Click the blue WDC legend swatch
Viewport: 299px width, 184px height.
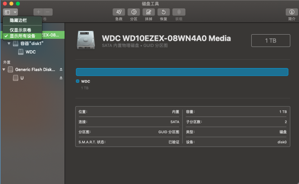coord(77,81)
